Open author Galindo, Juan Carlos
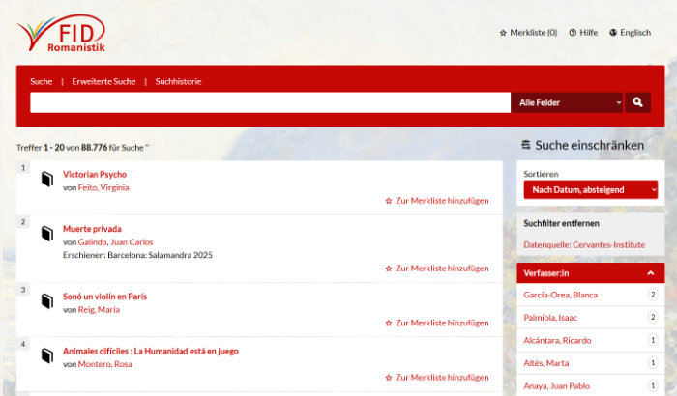 116,242
